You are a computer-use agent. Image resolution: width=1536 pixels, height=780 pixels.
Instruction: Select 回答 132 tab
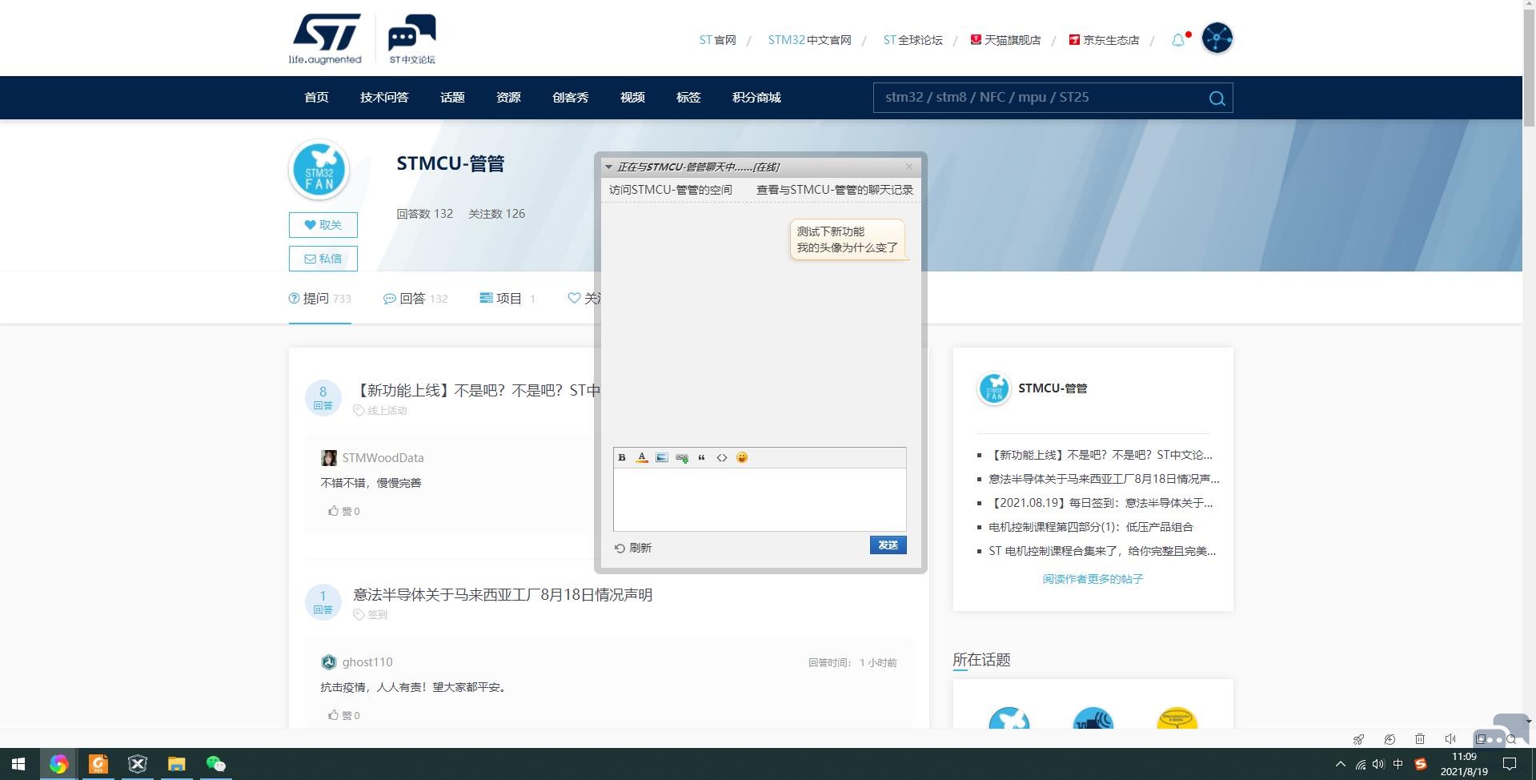point(415,299)
